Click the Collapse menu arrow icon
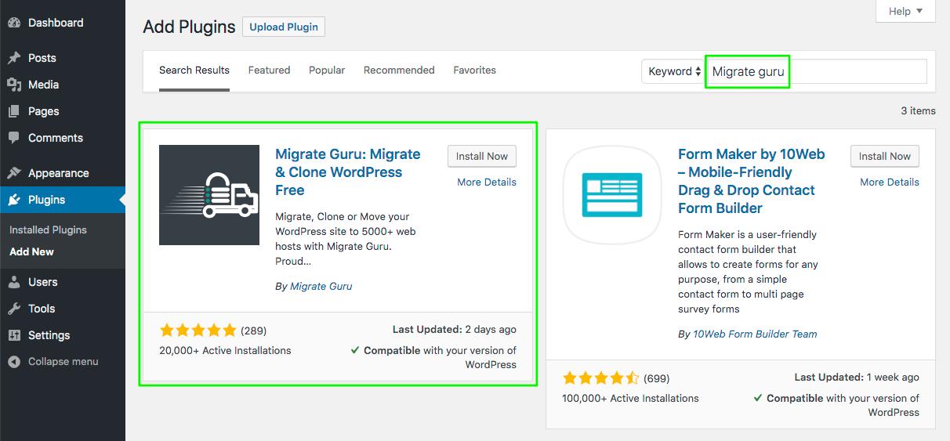Image resolution: width=950 pixels, height=441 pixels. pos(14,362)
